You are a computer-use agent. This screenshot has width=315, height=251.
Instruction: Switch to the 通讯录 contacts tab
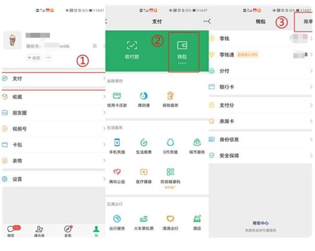pos(39,231)
